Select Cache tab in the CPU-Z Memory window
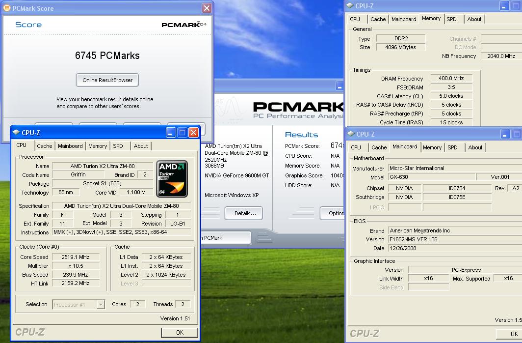The image size is (522, 343). pyautogui.click(x=378, y=19)
